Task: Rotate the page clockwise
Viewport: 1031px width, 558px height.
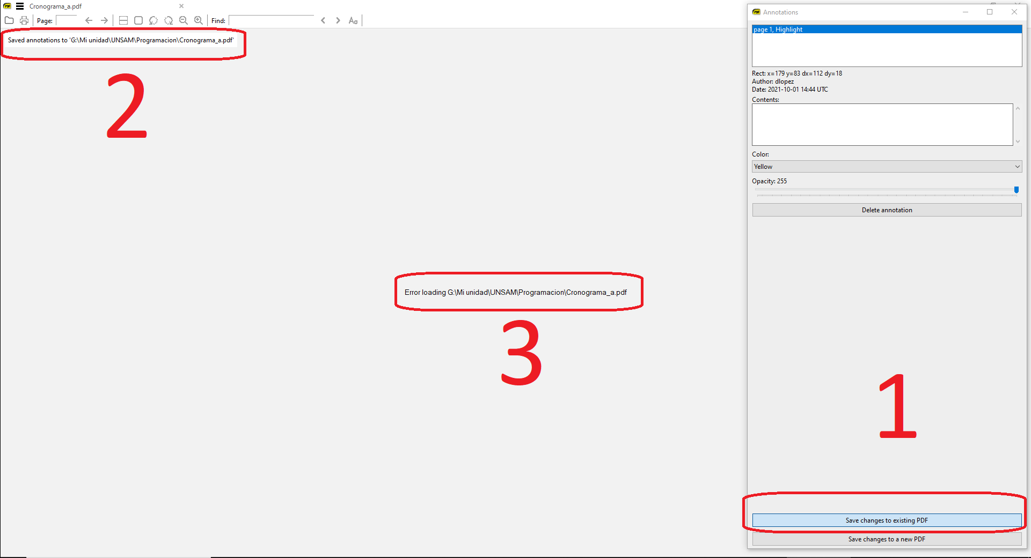Action: coord(169,20)
